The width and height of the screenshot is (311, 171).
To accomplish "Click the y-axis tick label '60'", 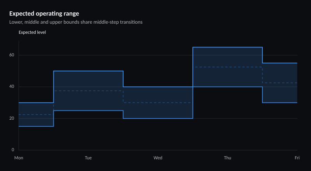I will click(x=12, y=55).
